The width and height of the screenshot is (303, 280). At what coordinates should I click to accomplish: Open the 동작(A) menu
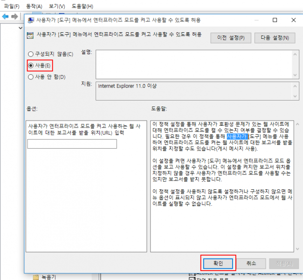(34, 7)
